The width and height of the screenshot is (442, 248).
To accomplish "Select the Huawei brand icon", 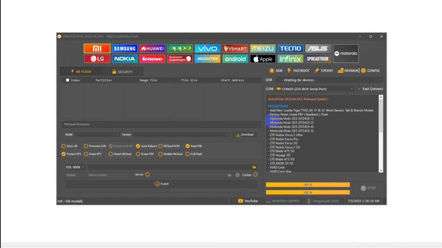I will point(152,49).
